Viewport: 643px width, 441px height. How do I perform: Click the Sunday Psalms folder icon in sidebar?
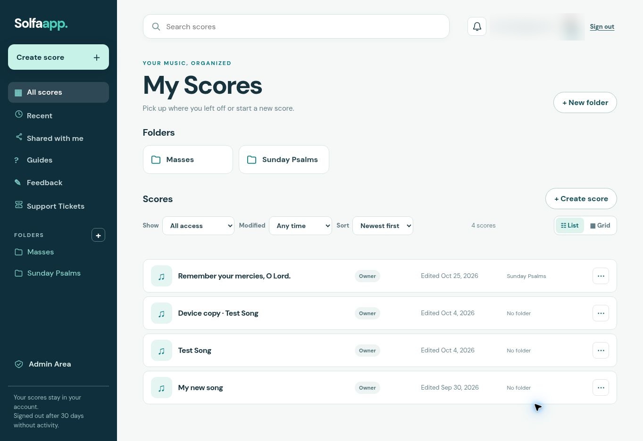click(18, 273)
